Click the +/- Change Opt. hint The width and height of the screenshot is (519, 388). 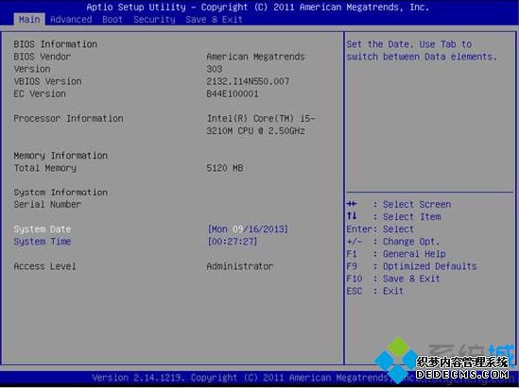pyautogui.click(x=393, y=242)
